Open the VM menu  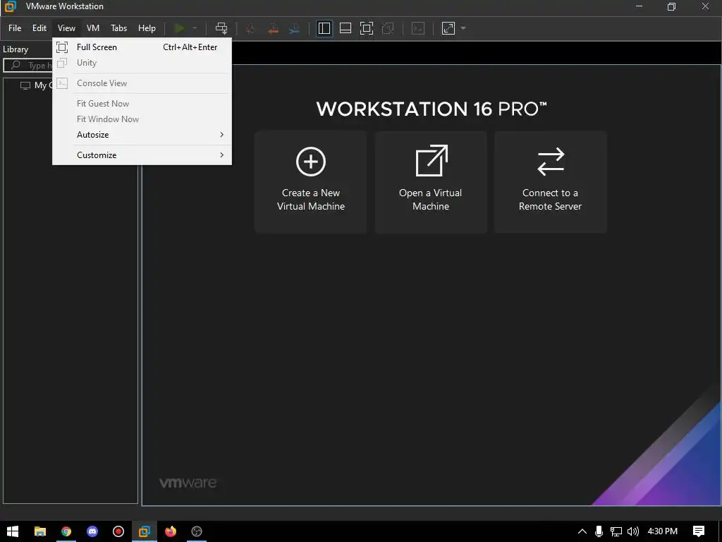click(x=93, y=28)
